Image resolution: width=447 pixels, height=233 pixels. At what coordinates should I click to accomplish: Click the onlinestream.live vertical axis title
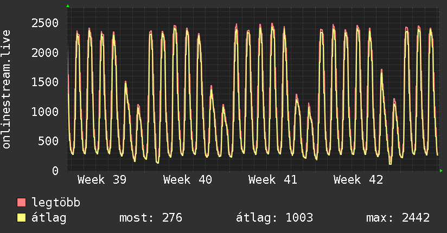point(7,89)
